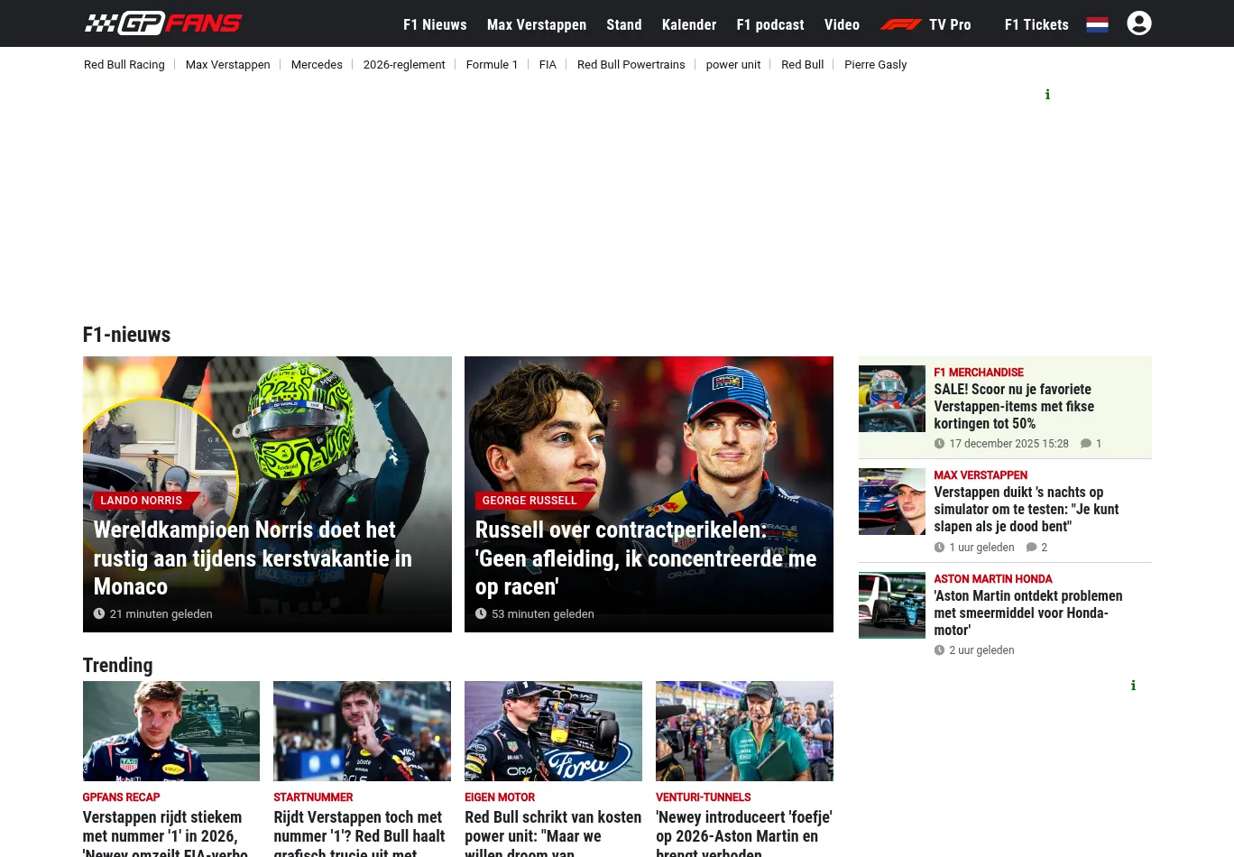Viewport: 1234px width, 857px height.
Task: Open Norris Monaco kerstvakantie headline article
Action: [x=253, y=558]
